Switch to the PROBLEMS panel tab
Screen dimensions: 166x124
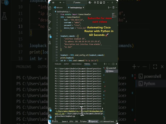(x=58, y=64)
